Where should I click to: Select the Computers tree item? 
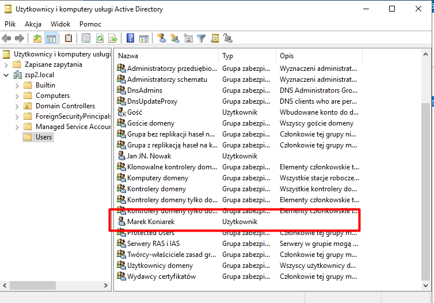click(52, 96)
